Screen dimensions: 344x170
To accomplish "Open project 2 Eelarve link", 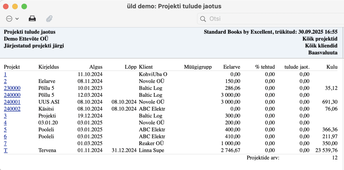I will 5,81.
